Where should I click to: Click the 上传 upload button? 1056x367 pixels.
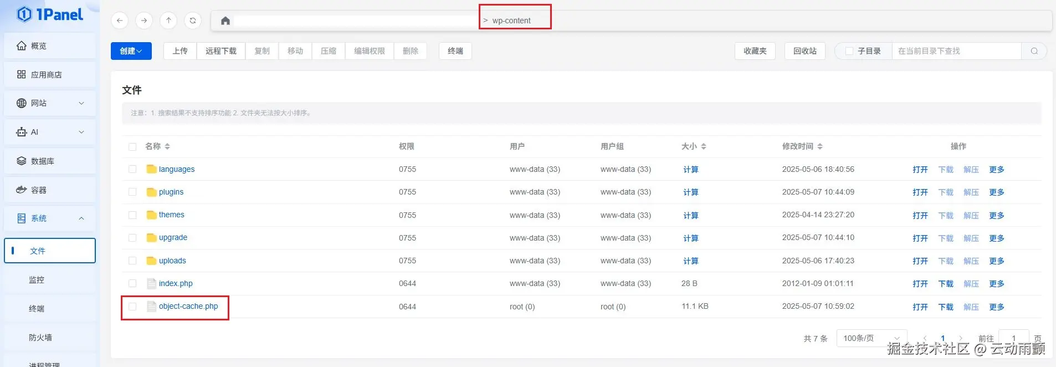[x=180, y=51]
